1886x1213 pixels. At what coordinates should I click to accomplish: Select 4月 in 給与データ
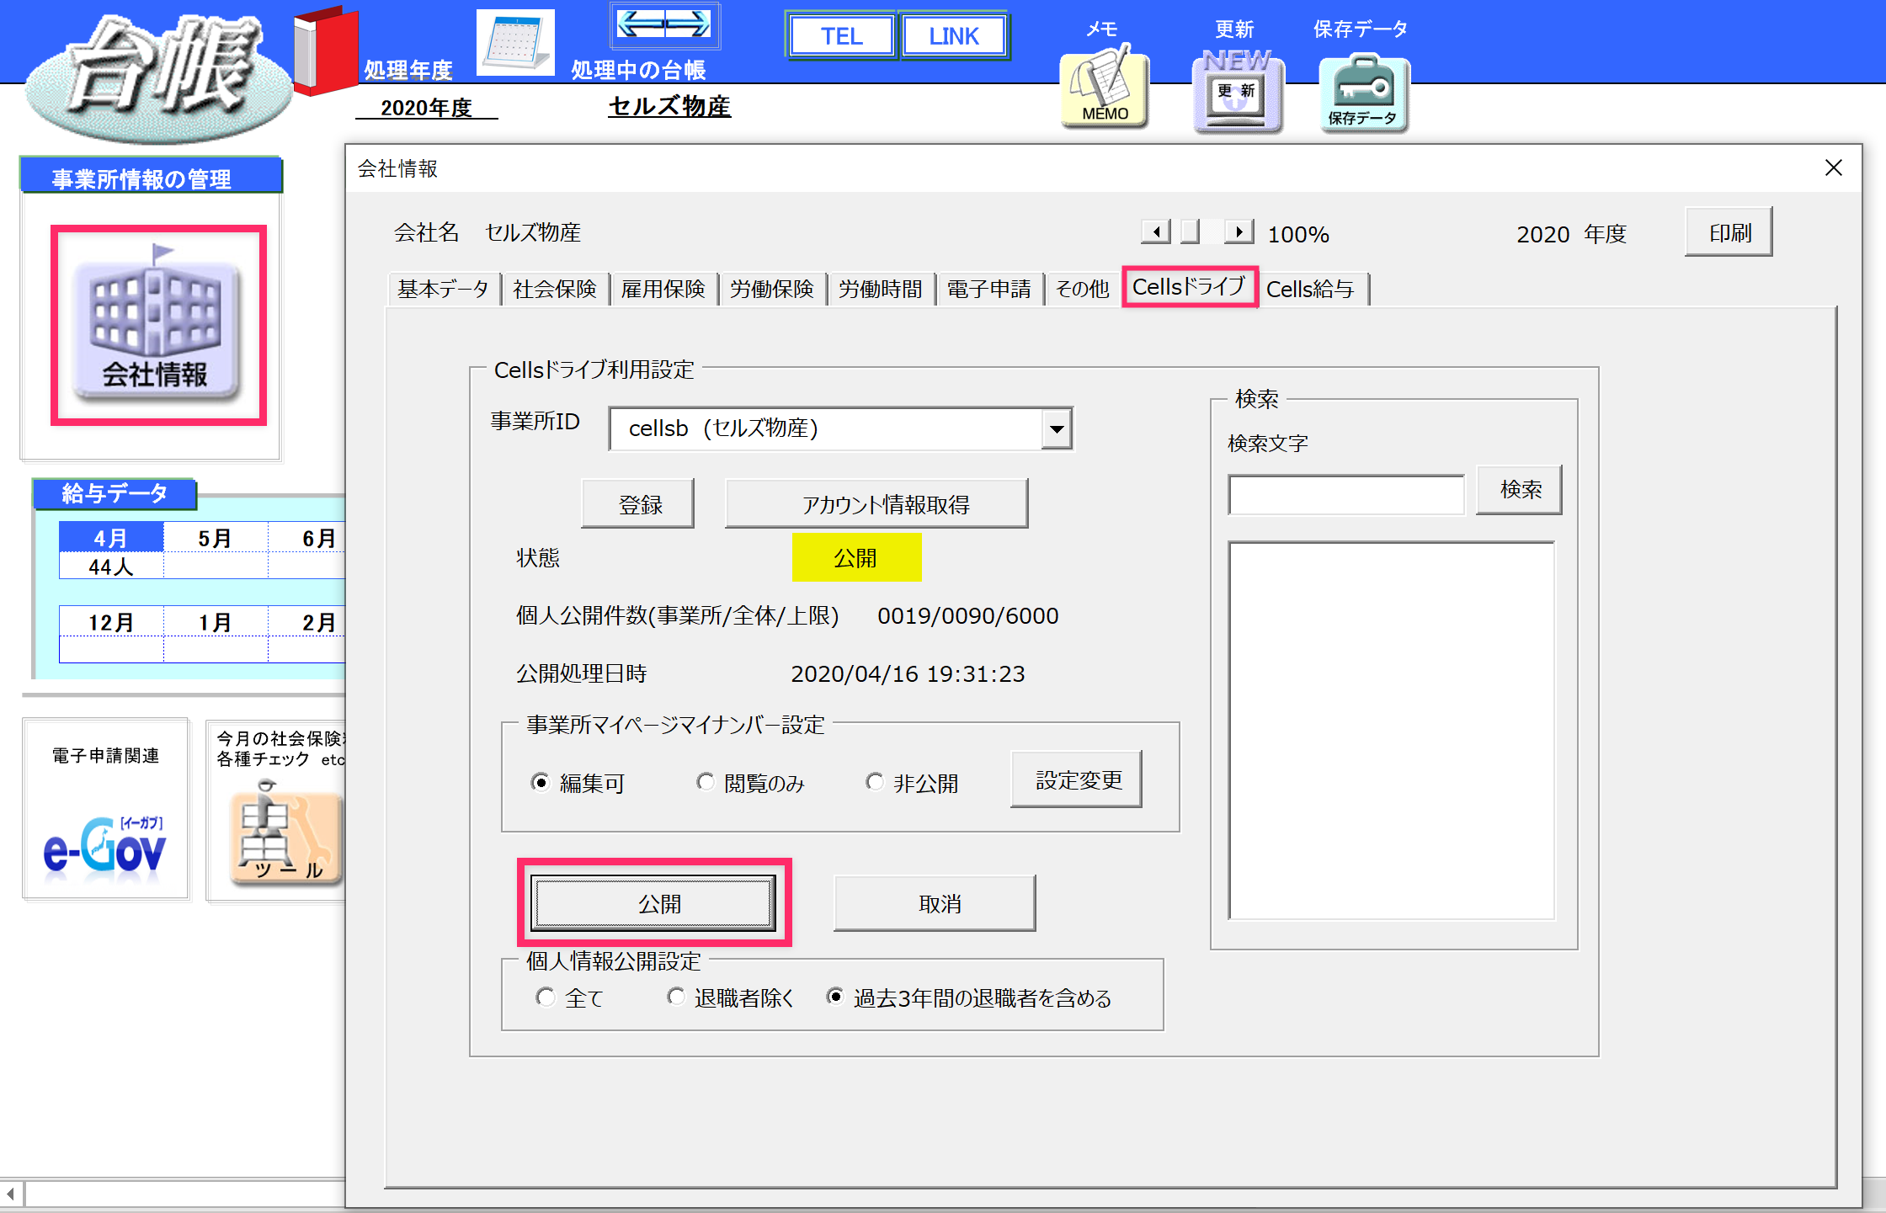(x=111, y=537)
